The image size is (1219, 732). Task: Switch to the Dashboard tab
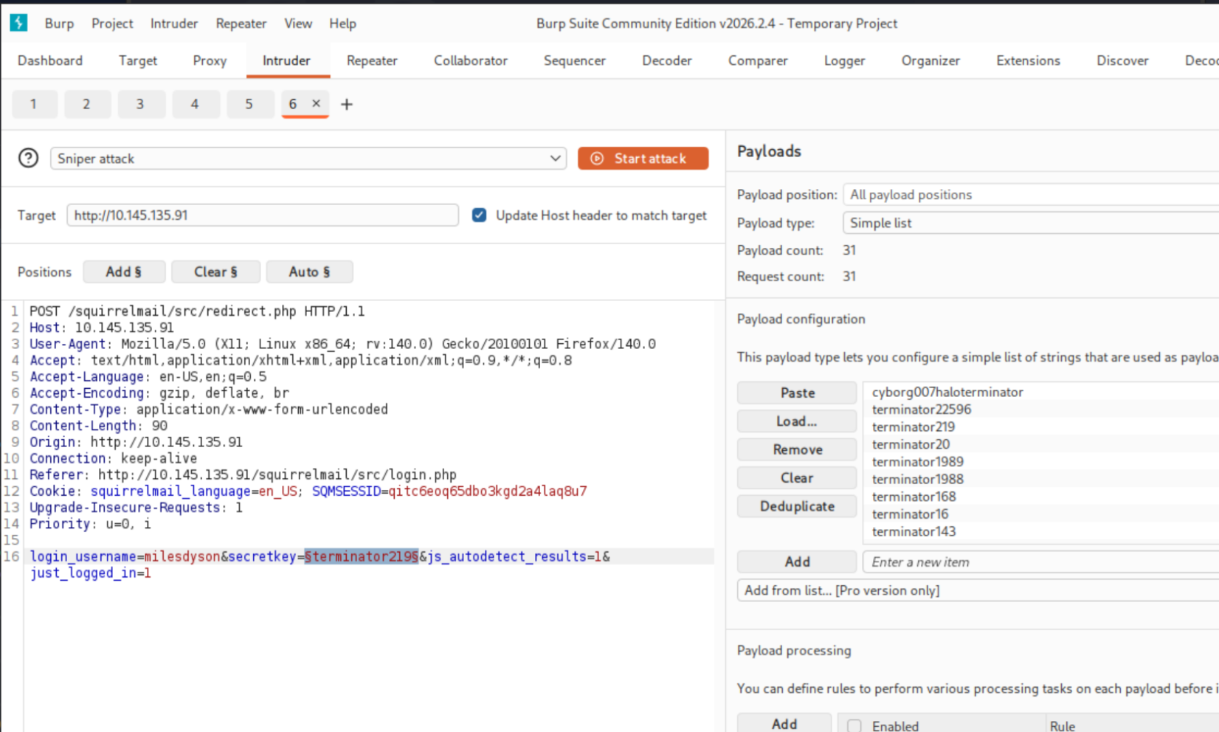click(50, 61)
